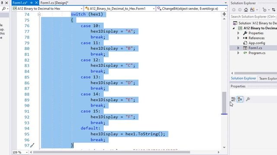Open dropdown beside Solutions and Folders icon
The height and width of the screenshot is (155, 277).
click(257, 10)
